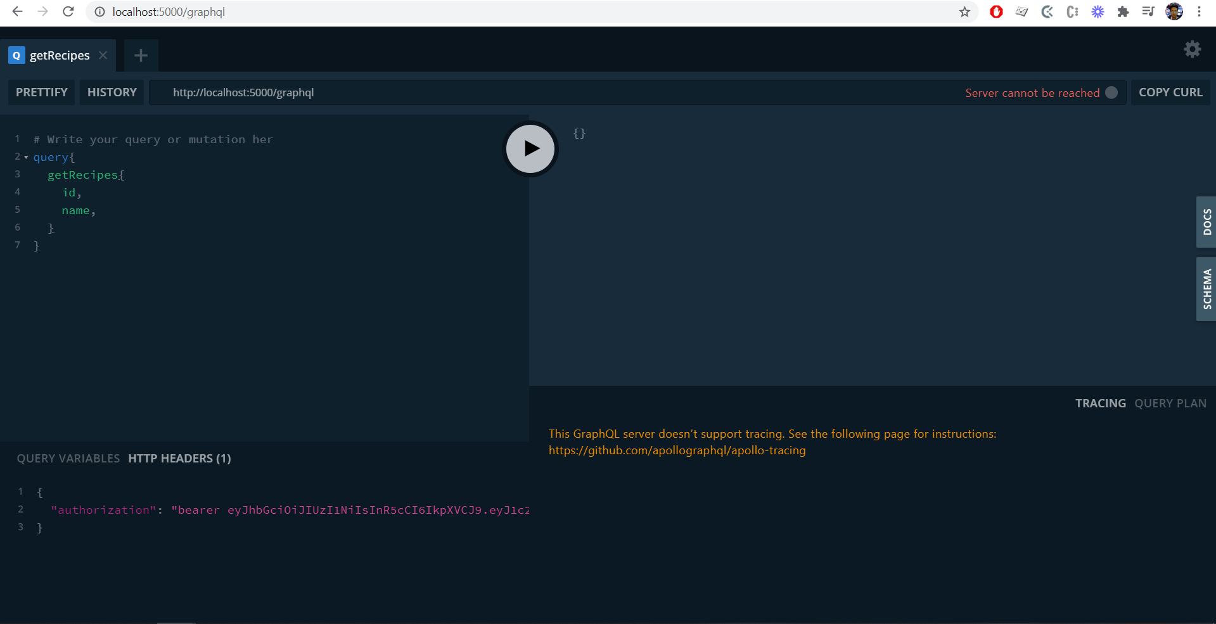
Task: Run the query using the Play button
Action: point(530,148)
